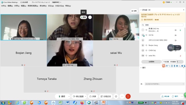Viewport: 186px width, 105px height.
Task: Click the PowerPoint icon in the taskbar
Action: coord(103,102)
